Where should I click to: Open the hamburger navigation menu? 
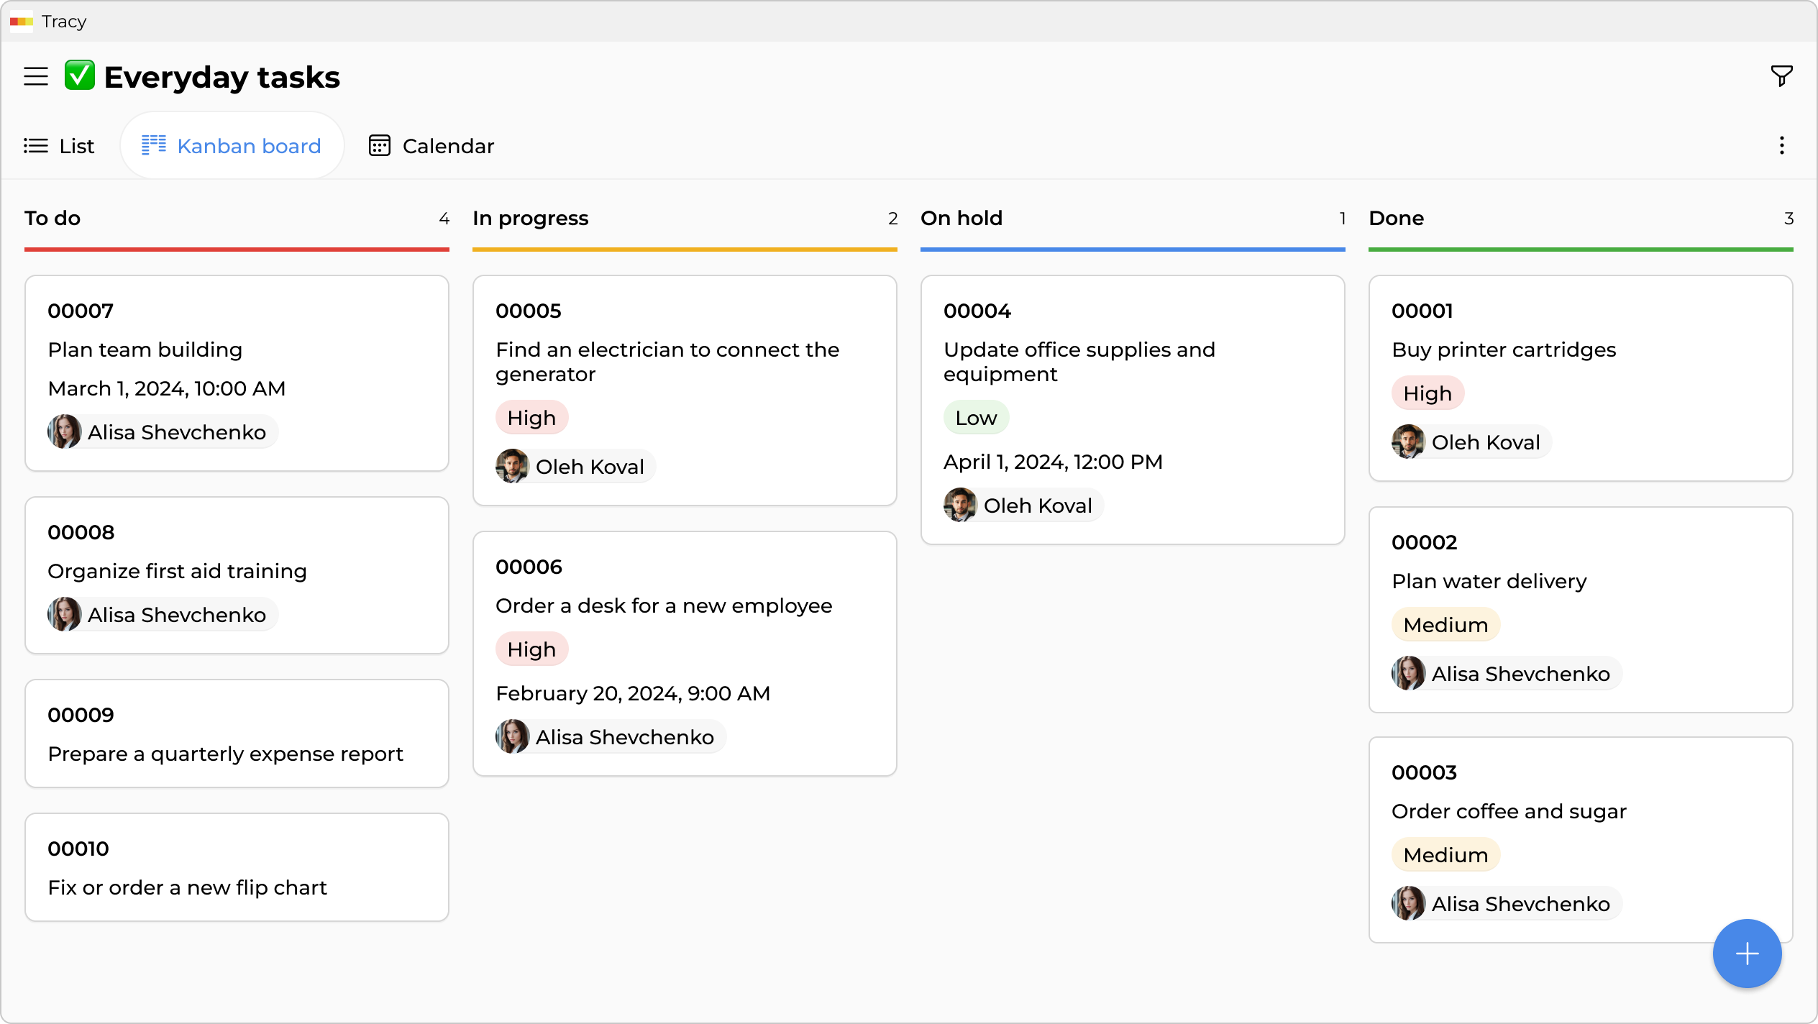[x=35, y=76]
